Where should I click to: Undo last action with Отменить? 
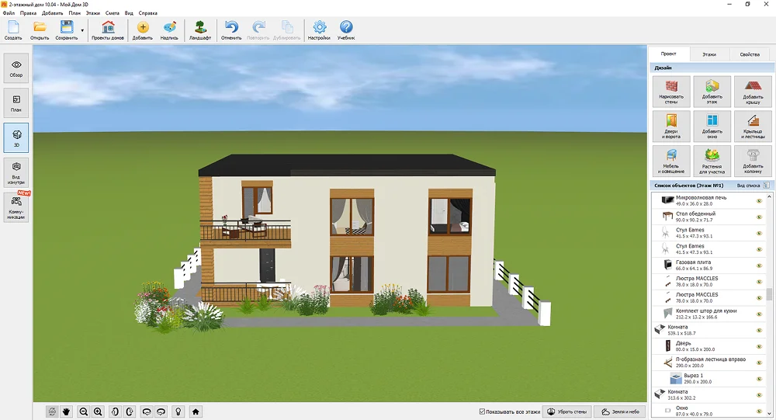tap(231, 30)
